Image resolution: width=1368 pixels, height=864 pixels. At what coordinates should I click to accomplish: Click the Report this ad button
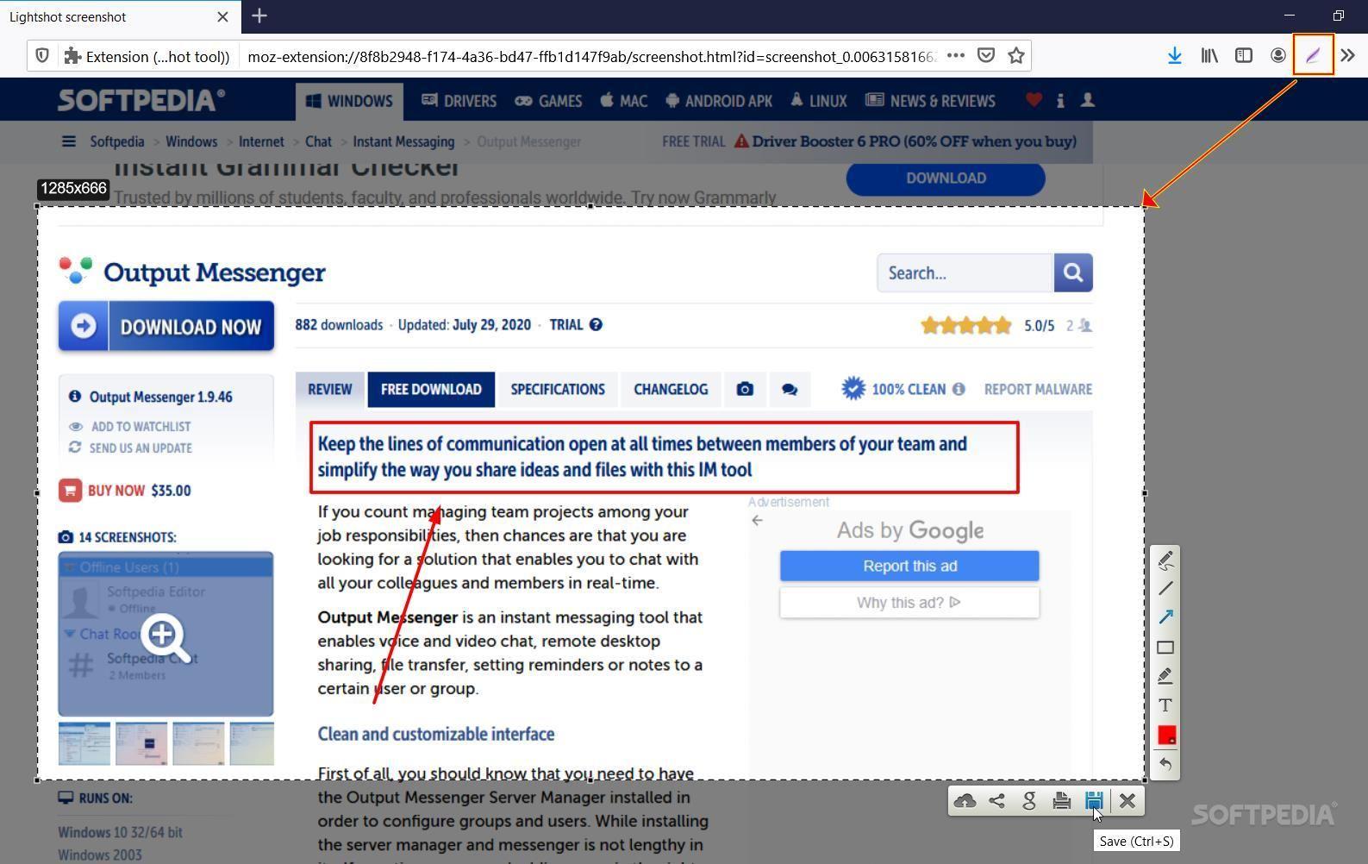coord(909,567)
